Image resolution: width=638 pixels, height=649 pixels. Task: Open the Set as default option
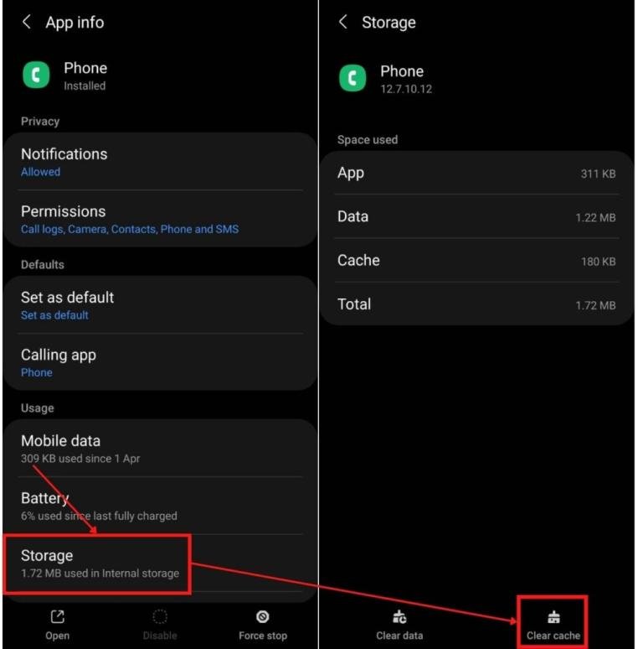[x=160, y=305]
